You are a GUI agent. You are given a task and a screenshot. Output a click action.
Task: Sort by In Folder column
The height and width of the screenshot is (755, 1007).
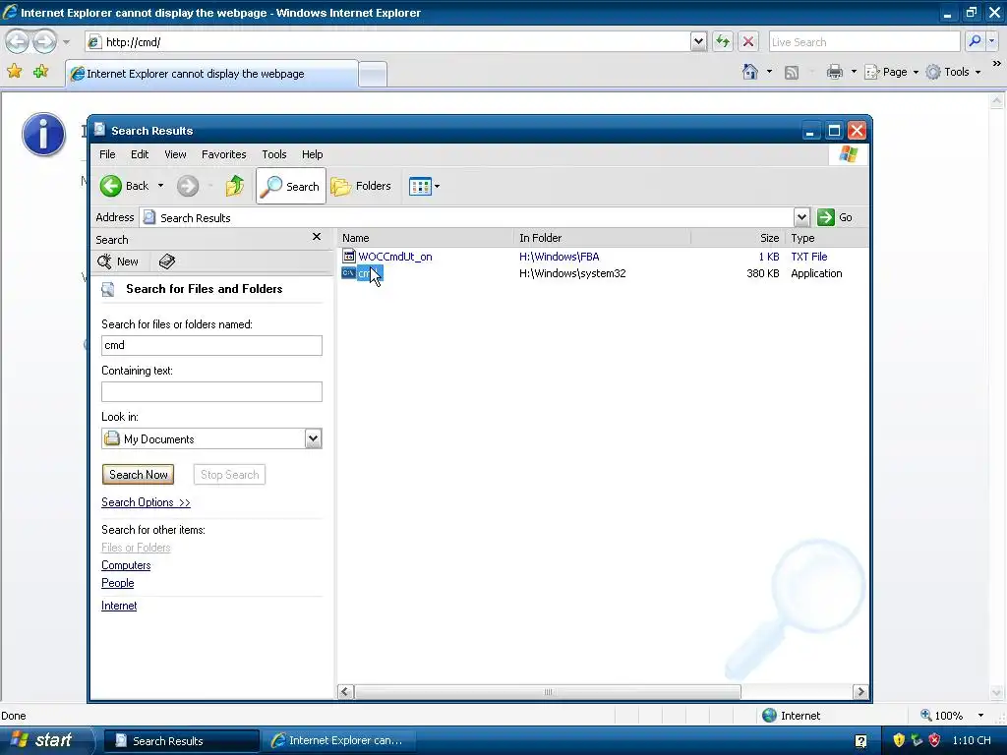[603, 238]
